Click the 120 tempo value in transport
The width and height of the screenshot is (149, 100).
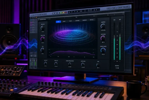click(x=81, y=11)
